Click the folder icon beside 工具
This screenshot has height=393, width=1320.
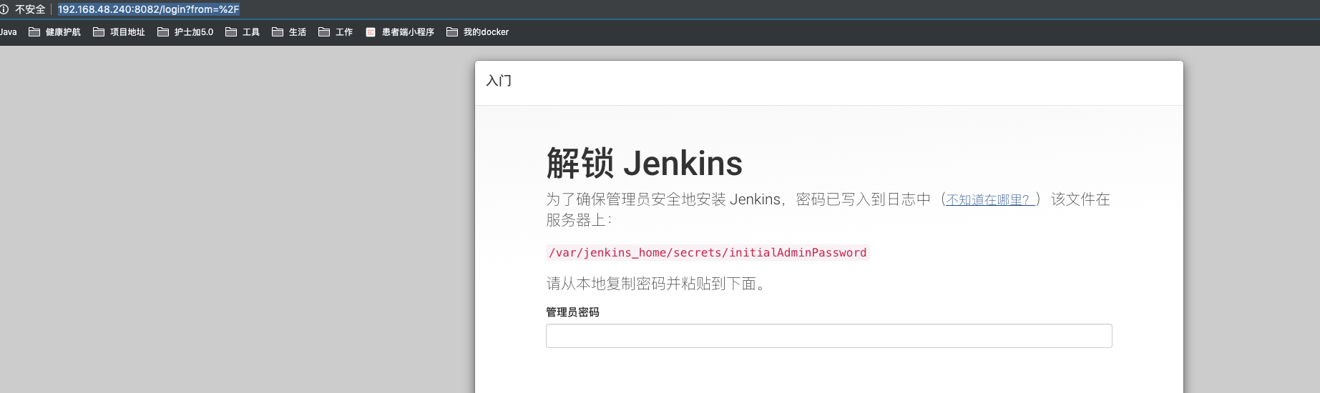pyautogui.click(x=231, y=32)
